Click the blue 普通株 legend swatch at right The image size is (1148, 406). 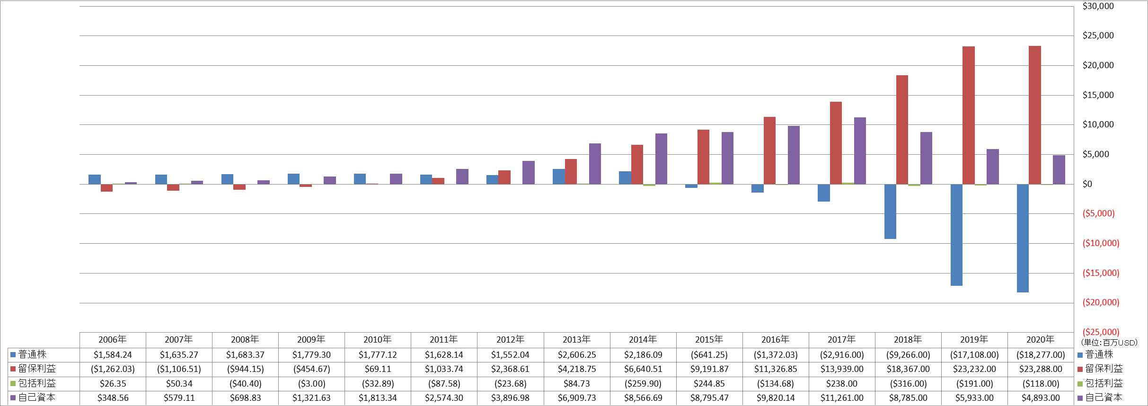click(x=1080, y=355)
